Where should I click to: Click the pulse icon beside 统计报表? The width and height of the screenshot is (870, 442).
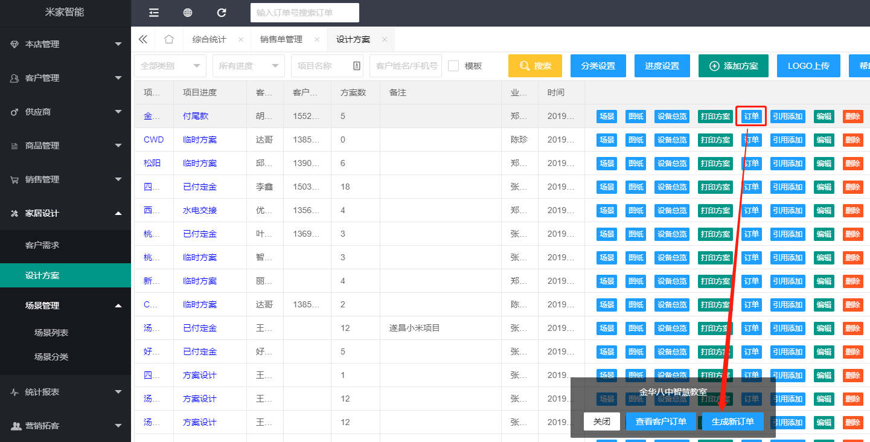coord(15,392)
